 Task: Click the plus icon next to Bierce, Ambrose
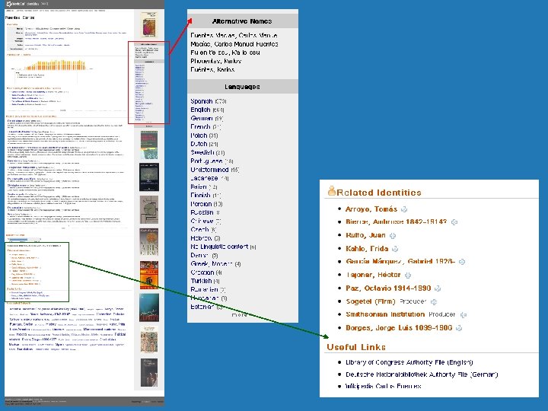point(454,222)
